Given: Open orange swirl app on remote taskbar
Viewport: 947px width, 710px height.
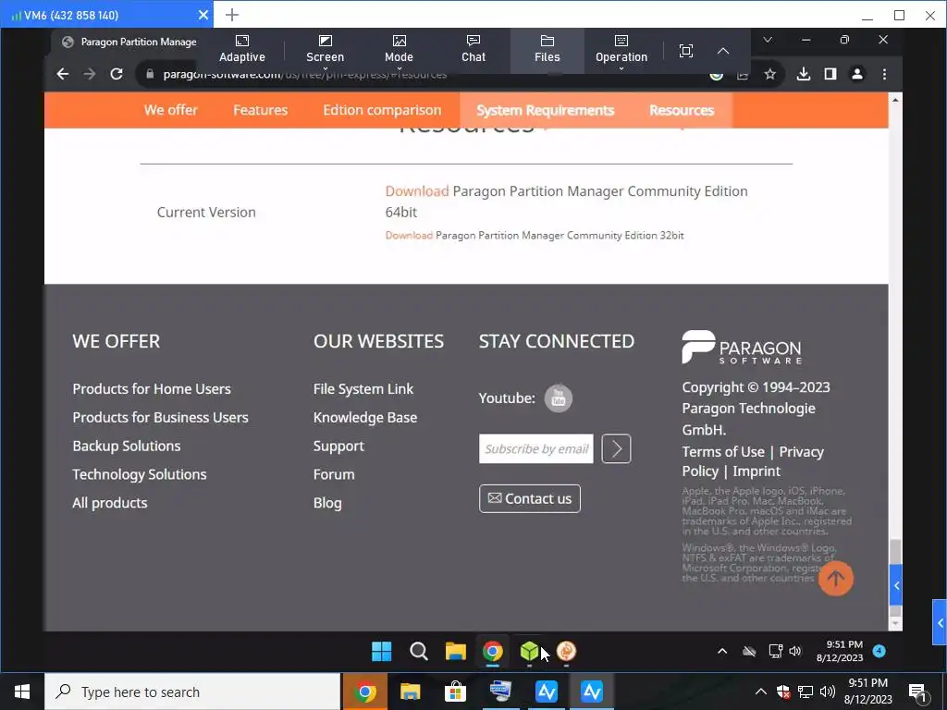Looking at the screenshot, I should click(566, 652).
